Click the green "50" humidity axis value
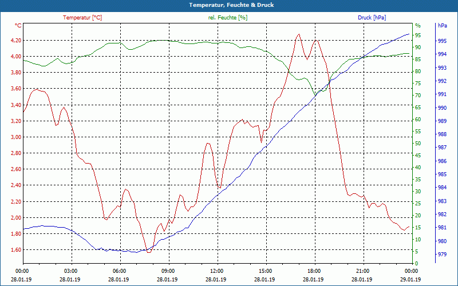Viewport: 458px width, 286px height. point(418,144)
